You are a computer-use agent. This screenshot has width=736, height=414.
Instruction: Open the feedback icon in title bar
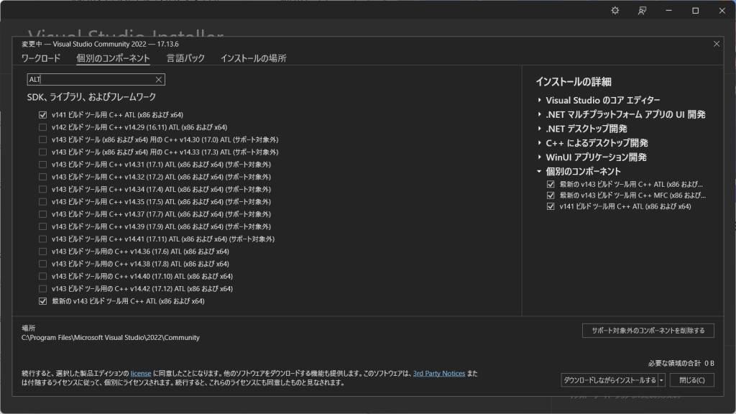click(642, 10)
